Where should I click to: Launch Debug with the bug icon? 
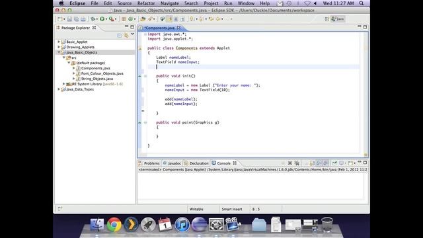tap(93, 19)
